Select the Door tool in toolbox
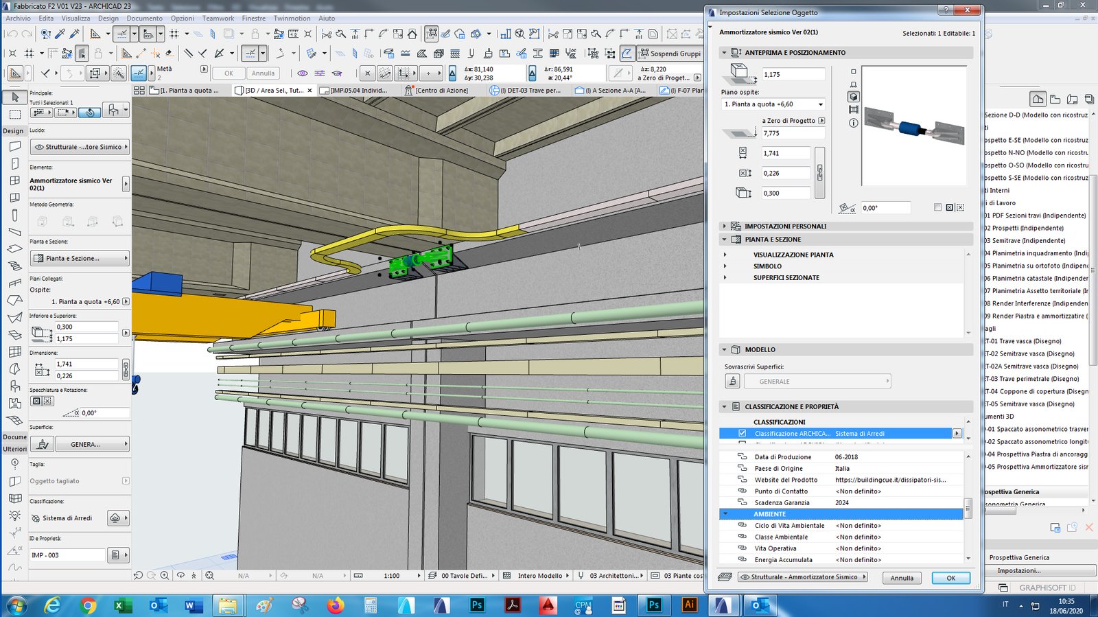1098x617 pixels. (x=15, y=164)
